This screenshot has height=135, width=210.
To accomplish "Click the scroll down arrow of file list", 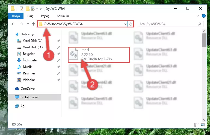I will pyautogui.click(x=204, y=120).
